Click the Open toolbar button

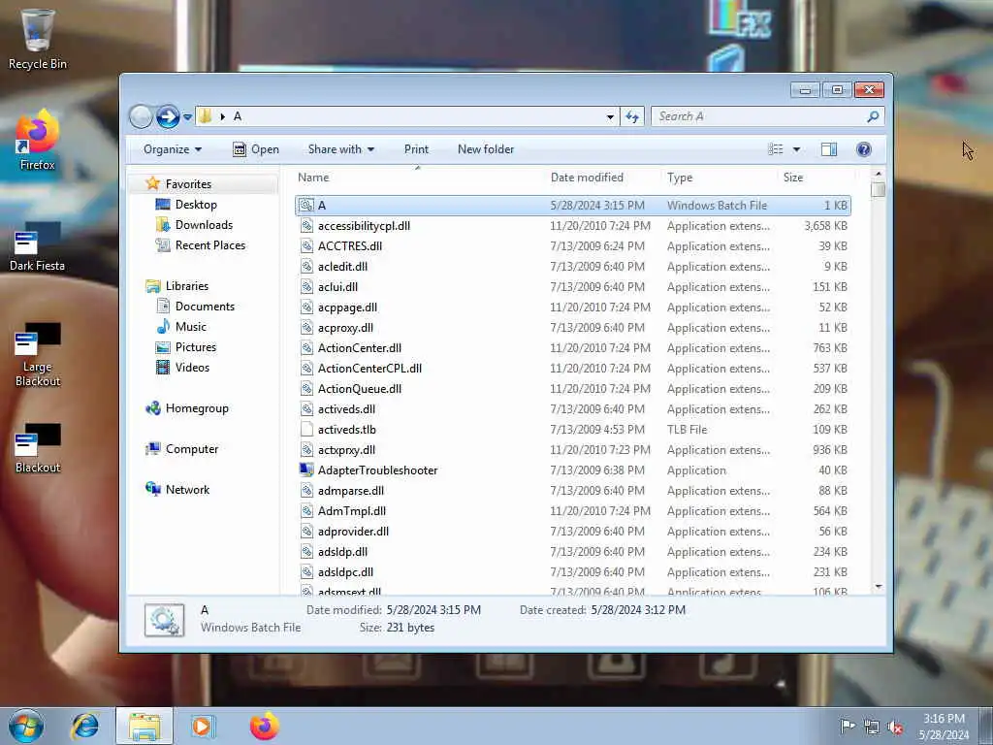tap(256, 149)
